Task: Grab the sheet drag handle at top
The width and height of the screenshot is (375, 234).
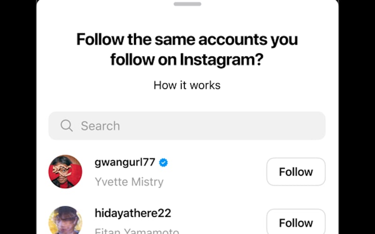Action: click(187, 4)
